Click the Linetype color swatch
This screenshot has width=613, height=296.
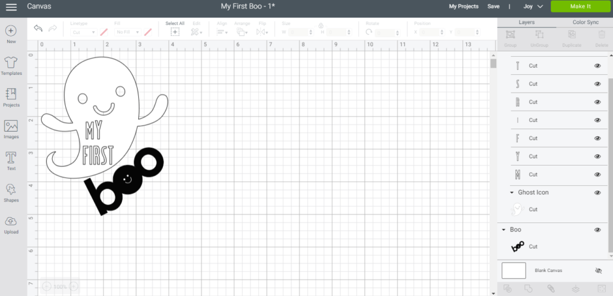(104, 32)
